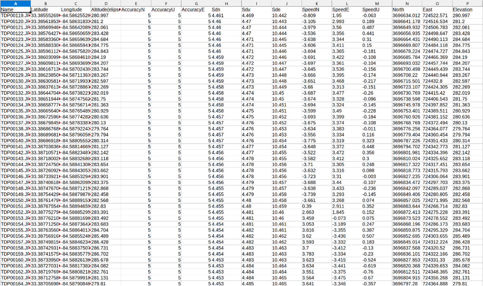The image size is (483, 286).
Task: Click North value 3696634.012
Action: tap(406, 15)
